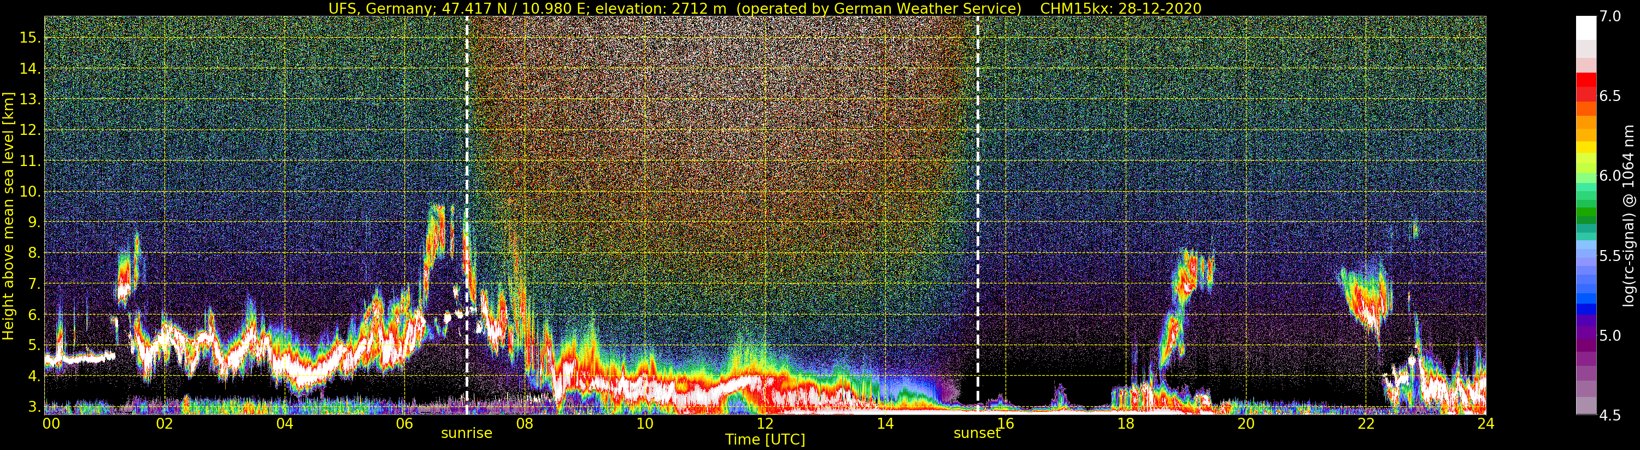Select the '15.' height axis tick label
The image size is (1640, 450).
click(31, 38)
